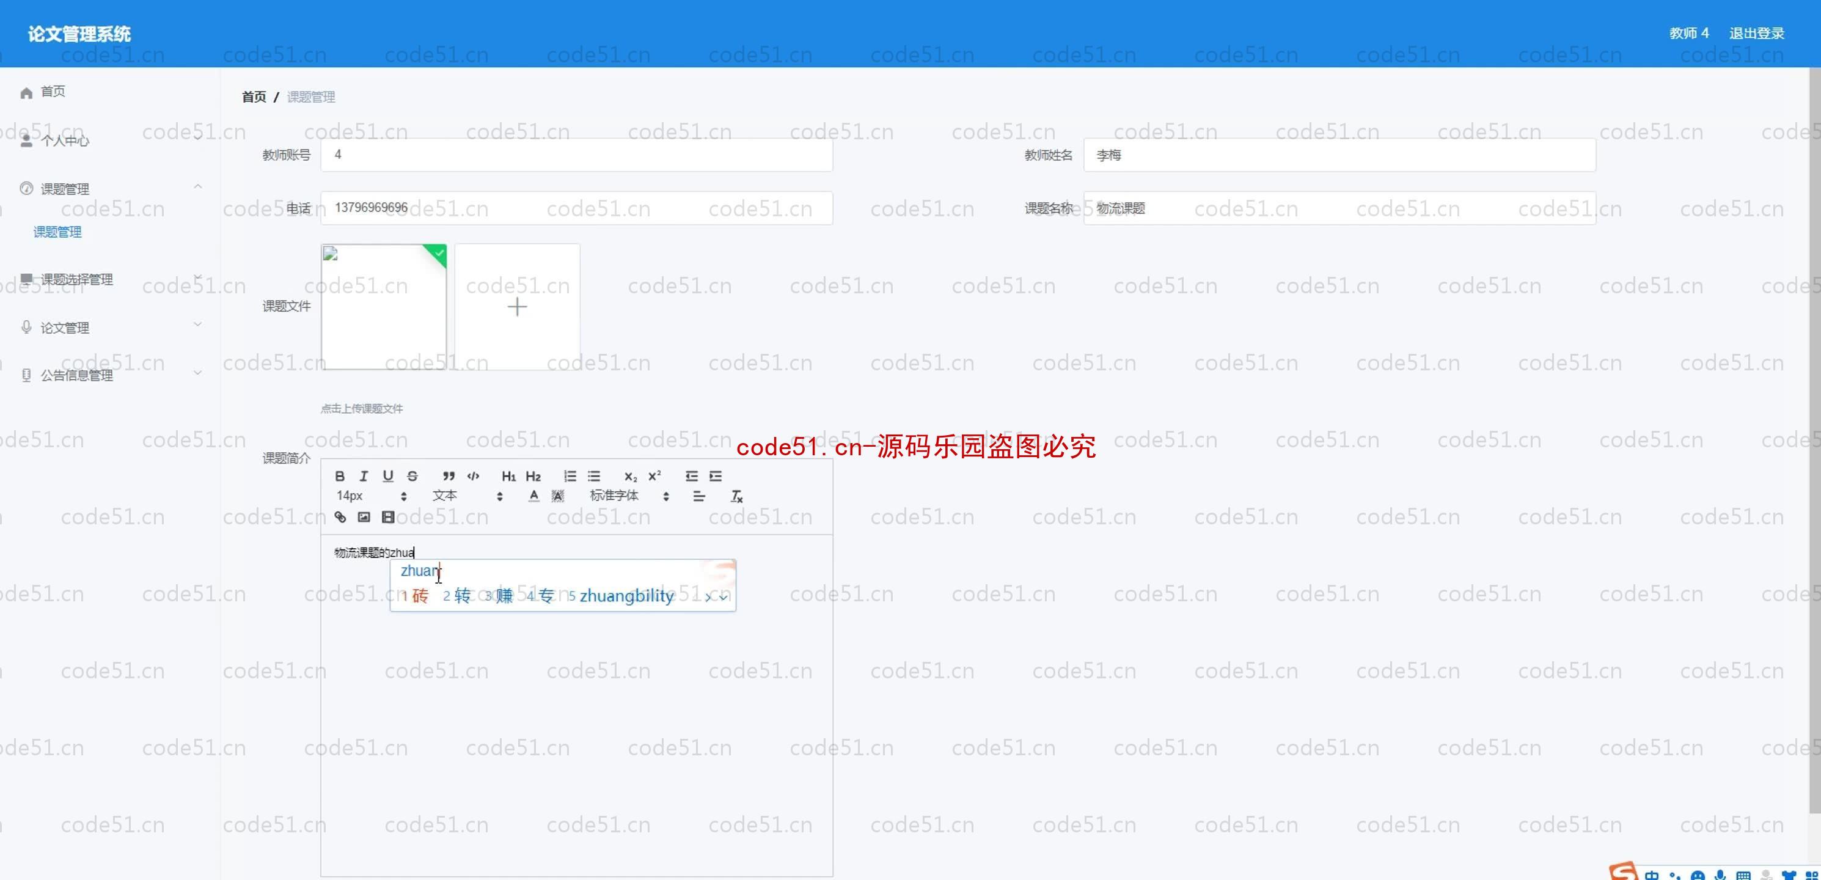Expand the IME candidate list downward
Screen dimensions: 1821x880
coord(723,597)
